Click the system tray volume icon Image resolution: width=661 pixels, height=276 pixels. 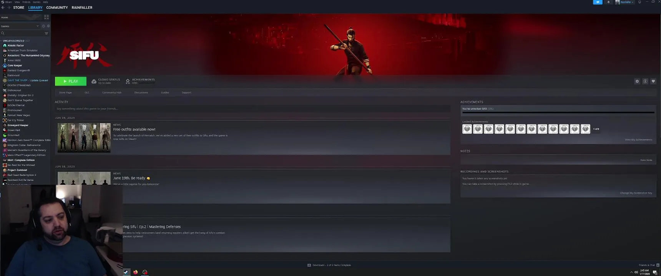coord(636,272)
